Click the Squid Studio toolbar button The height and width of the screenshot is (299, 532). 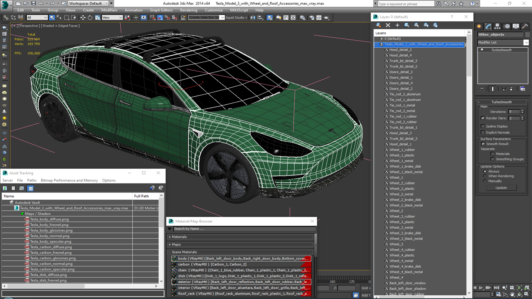point(236,17)
